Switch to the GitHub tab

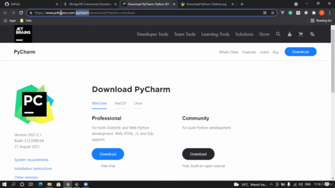click(31, 4)
